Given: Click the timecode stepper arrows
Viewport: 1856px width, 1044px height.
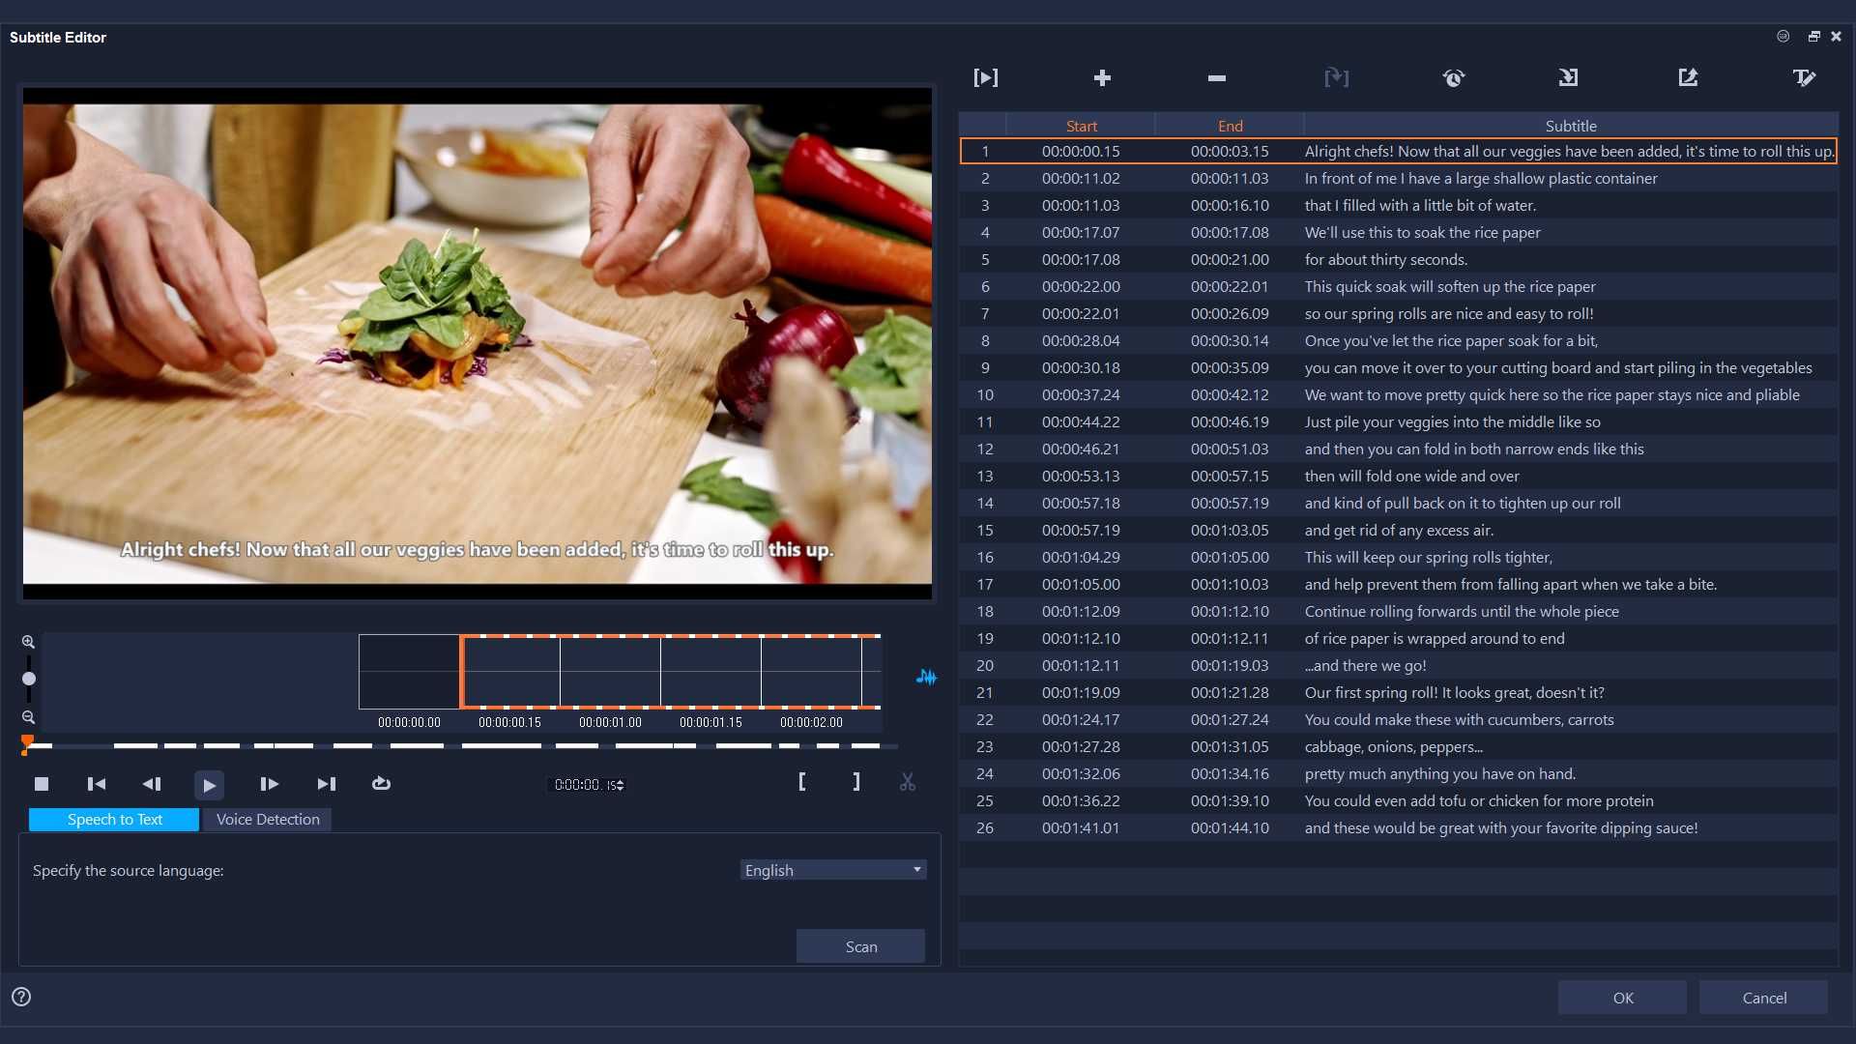Looking at the screenshot, I should [x=619, y=784].
